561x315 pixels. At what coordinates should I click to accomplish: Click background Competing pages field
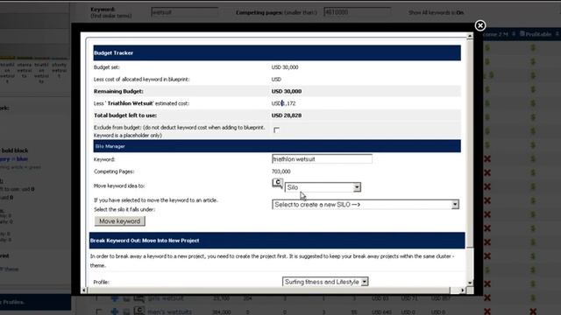click(357, 12)
